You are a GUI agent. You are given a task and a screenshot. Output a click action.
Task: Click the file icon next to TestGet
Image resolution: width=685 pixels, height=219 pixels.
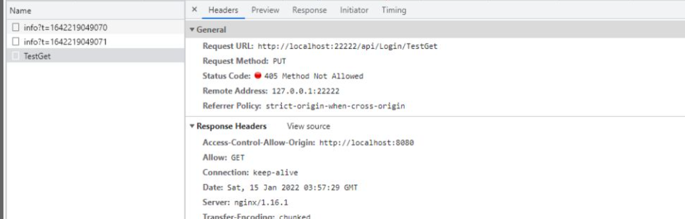coord(15,56)
